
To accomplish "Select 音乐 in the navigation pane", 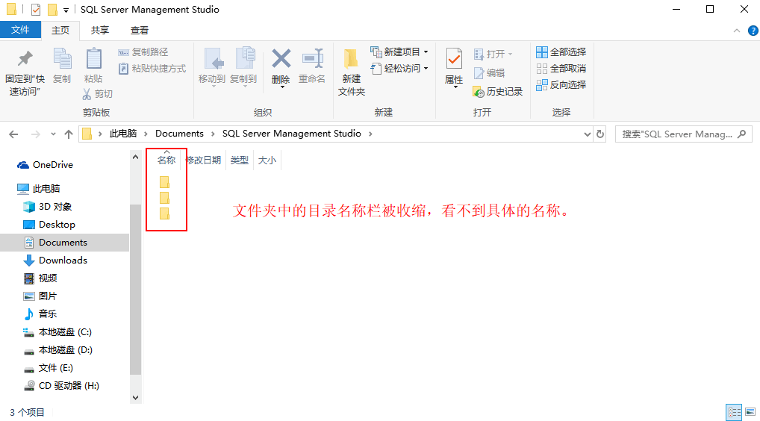I will pos(40,314).
